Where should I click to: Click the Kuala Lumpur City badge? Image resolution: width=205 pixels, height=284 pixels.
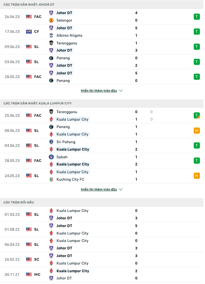(x=51, y=119)
